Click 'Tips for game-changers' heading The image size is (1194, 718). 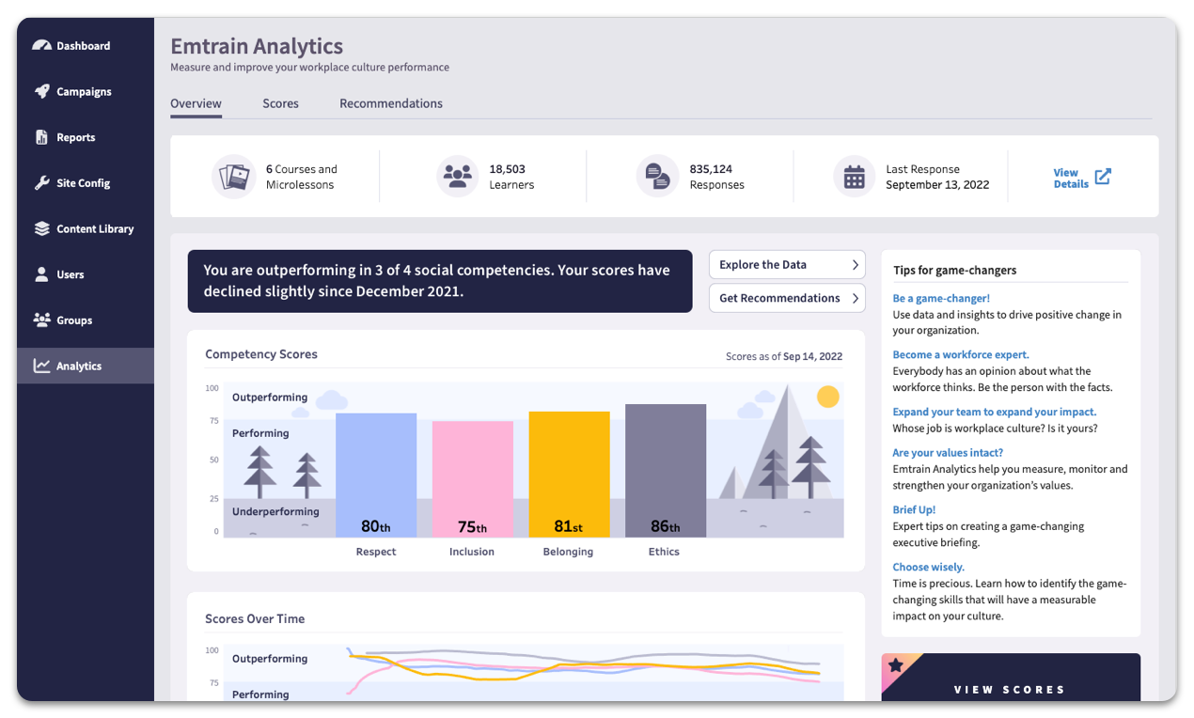(954, 270)
